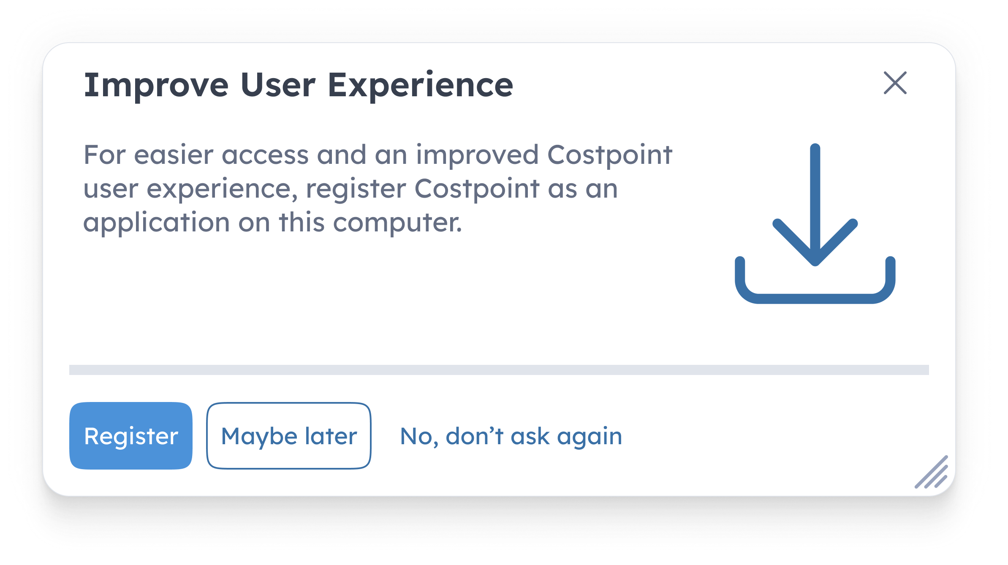Choose Maybe later to postpone registration
The image size is (1008, 565).
pyautogui.click(x=289, y=436)
